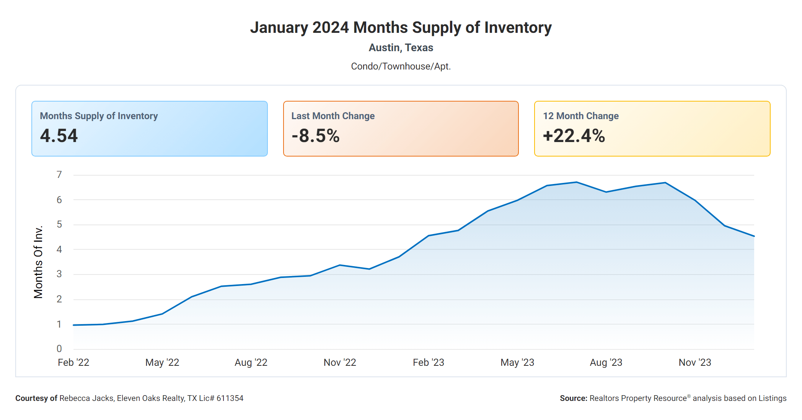This screenshot has height=420, width=802.
Task: Click the Nov '22 x-axis label
Action: [340, 362]
